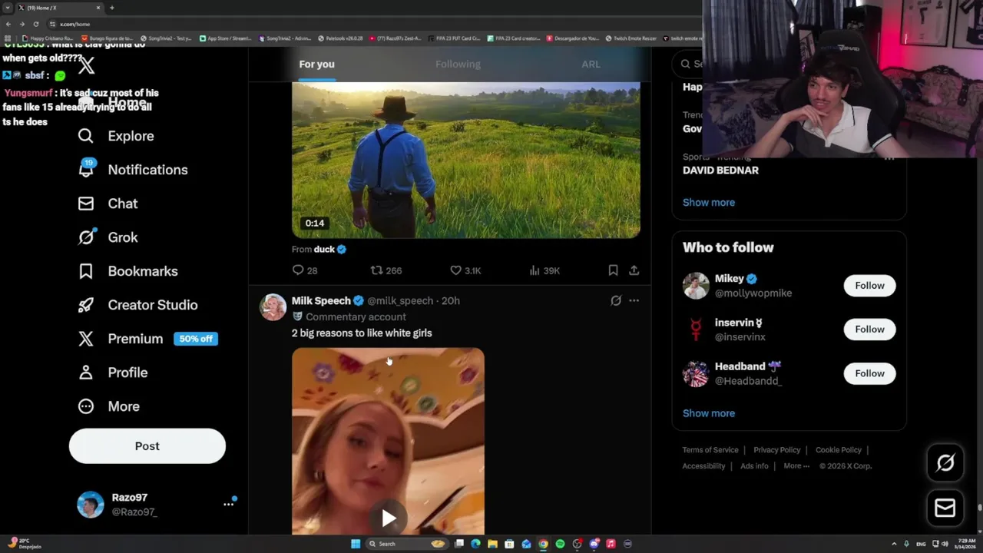Show hidden system tray icons
This screenshot has height=553, width=983.
click(x=894, y=544)
